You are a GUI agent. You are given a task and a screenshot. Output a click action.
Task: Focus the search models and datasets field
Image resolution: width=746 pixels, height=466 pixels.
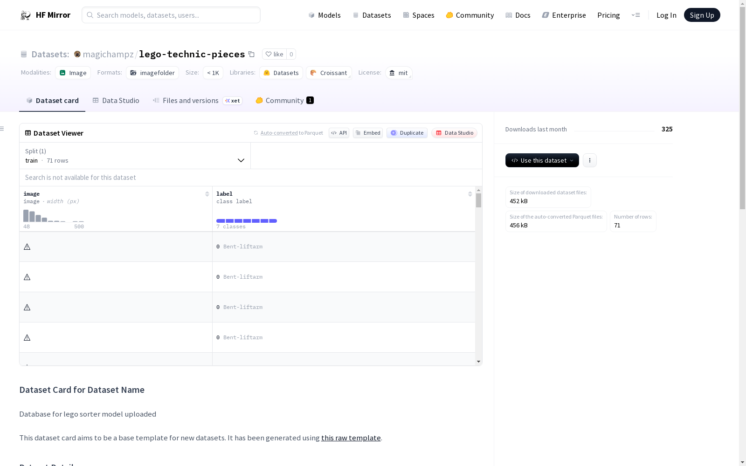[171, 15]
